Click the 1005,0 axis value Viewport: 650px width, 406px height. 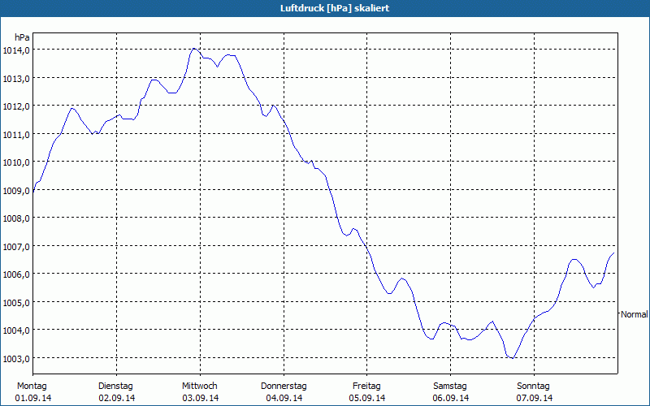pyautogui.click(x=16, y=303)
